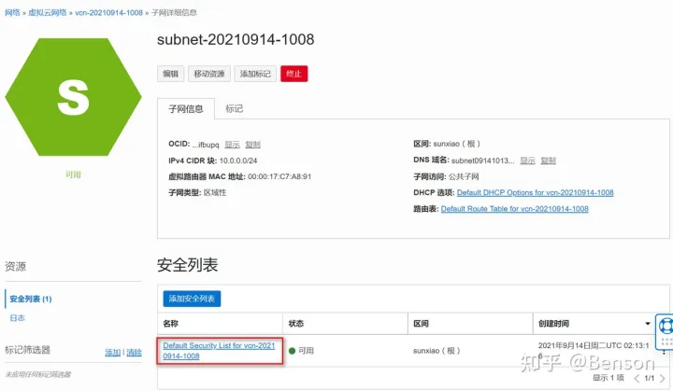Open row actions menu for security list
The height and width of the screenshot is (391, 673).
[x=664, y=352]
